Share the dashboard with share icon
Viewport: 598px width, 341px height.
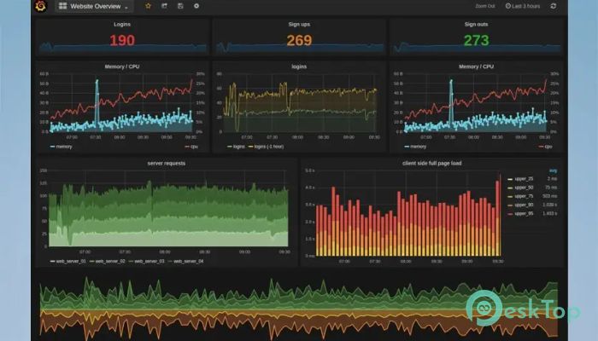pos(164,6)
